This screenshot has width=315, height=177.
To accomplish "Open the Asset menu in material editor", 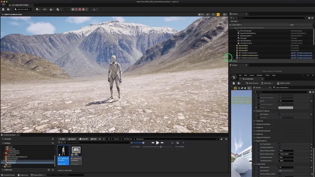I will 252,75.
